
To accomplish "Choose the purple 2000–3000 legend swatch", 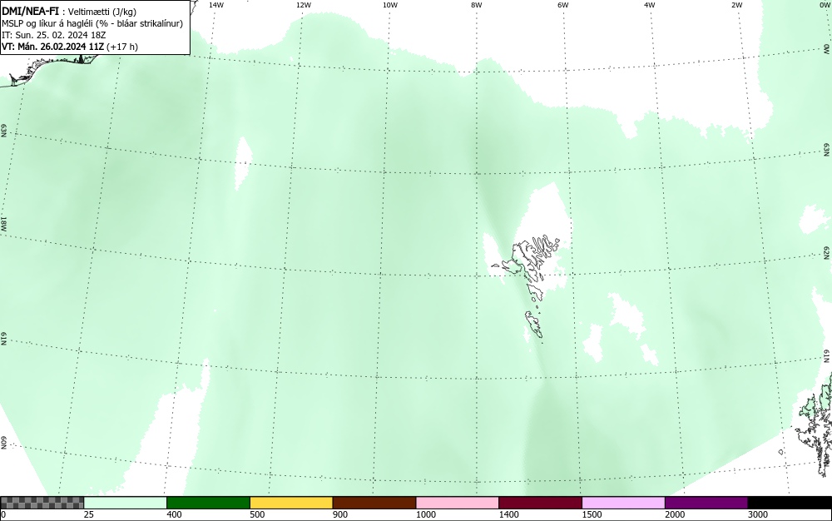I will 706,503.
